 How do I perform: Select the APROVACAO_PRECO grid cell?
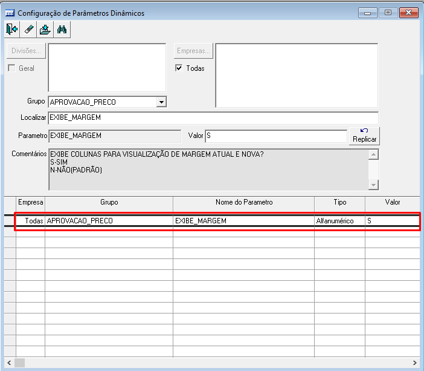tap(109, 221)
